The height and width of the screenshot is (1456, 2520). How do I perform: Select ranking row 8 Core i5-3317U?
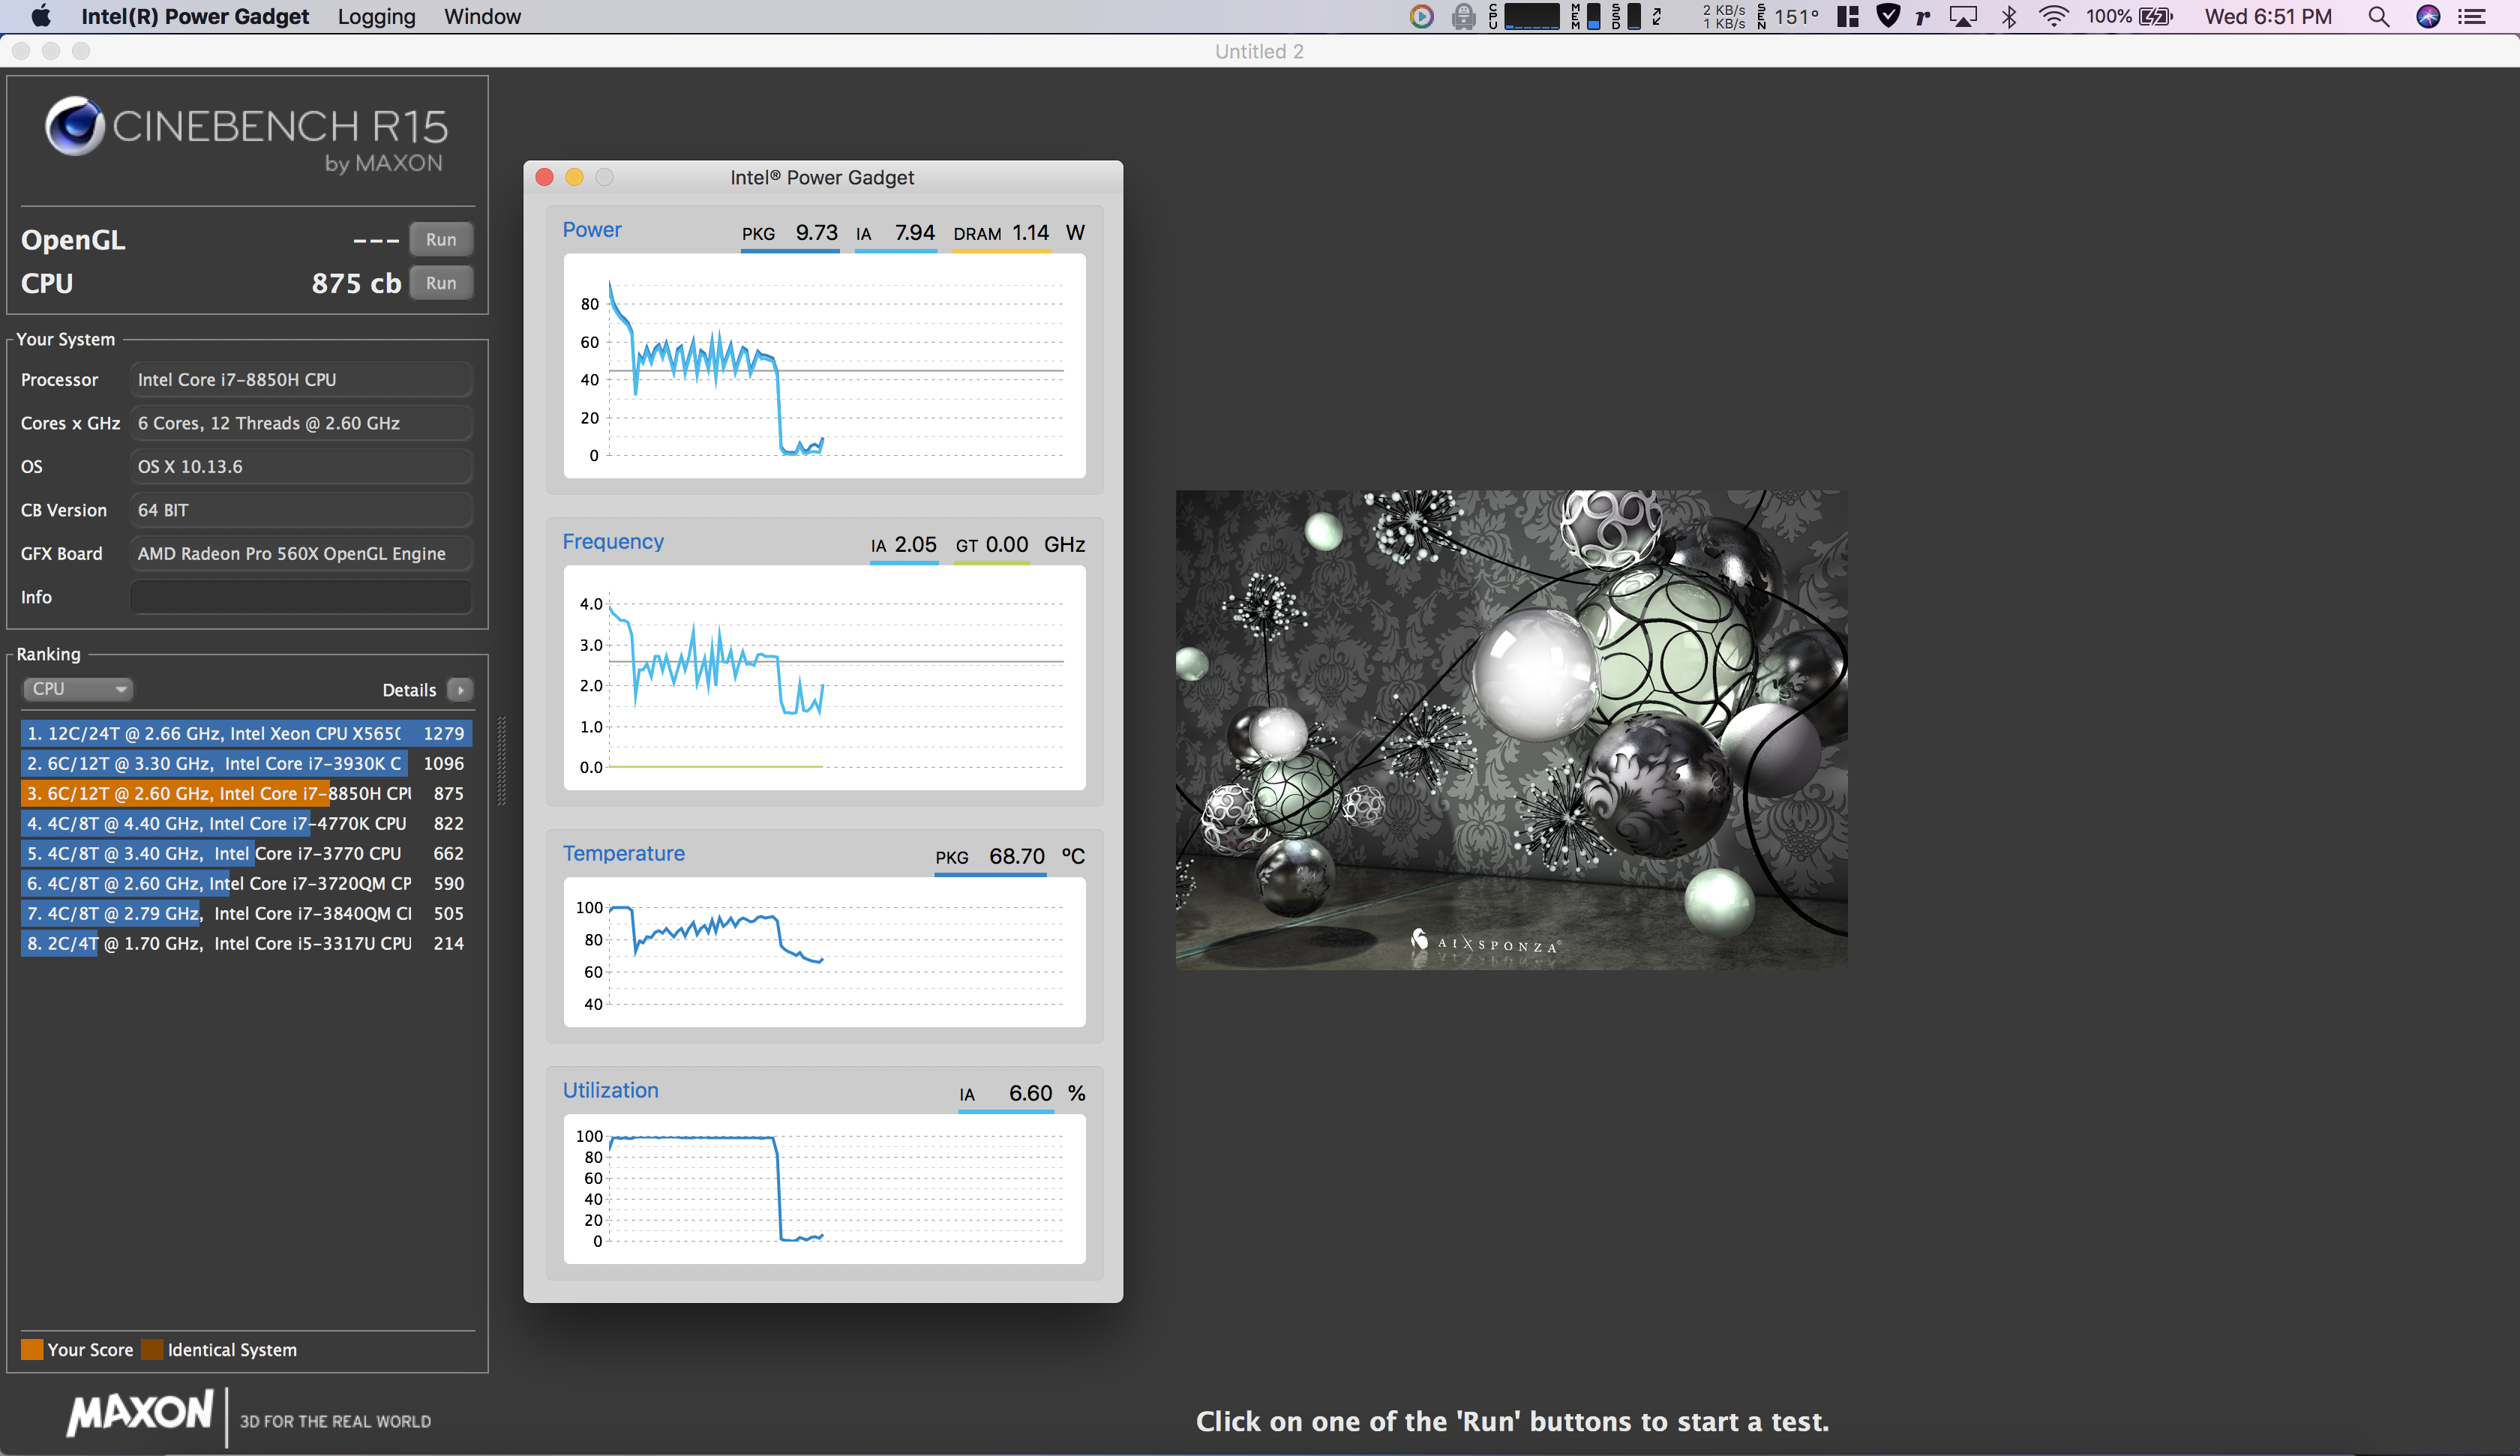(246, 943)
